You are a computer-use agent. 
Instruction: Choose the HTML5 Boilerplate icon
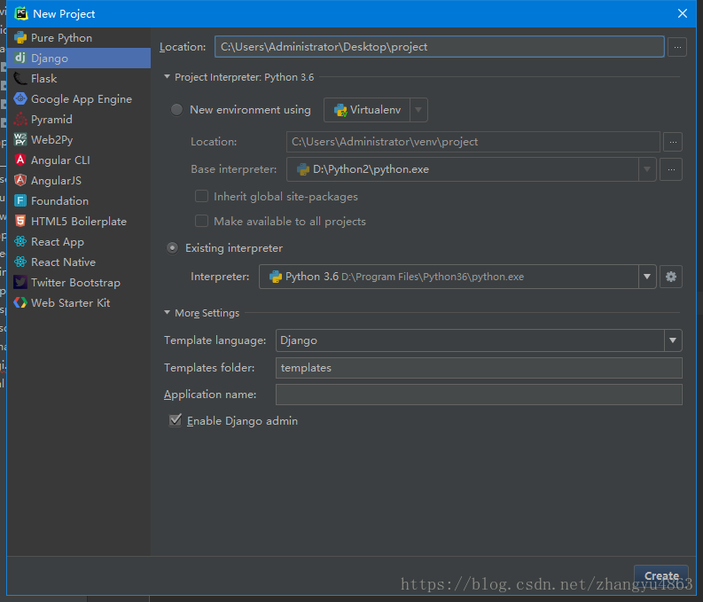tap(20, 222)
